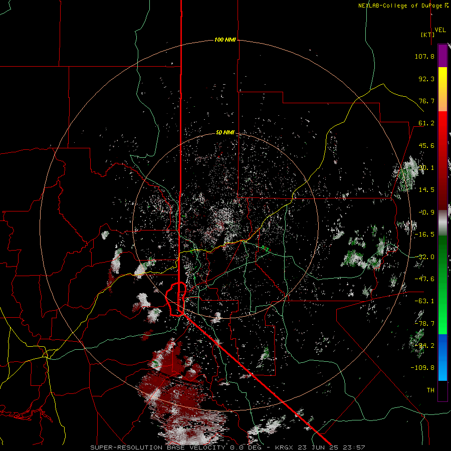The image size is (451, 451).
Task: Click the blue segment of the color bar
Action: click(442, 357)
